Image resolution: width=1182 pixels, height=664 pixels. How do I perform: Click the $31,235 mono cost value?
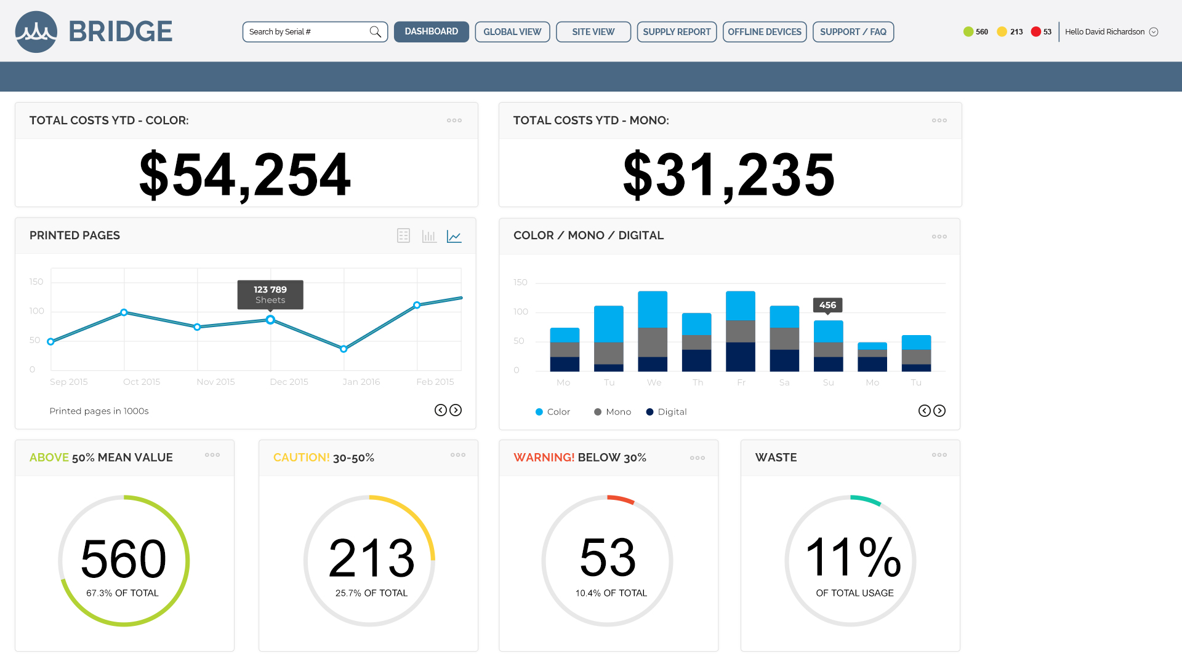729,175
